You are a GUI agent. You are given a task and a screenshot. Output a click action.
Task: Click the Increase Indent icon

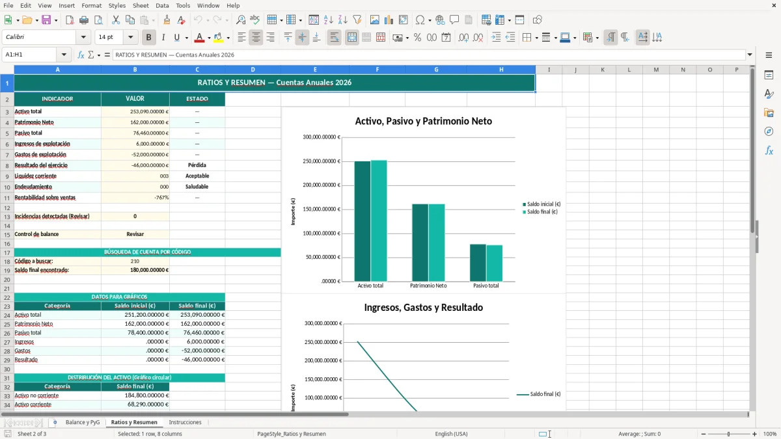coord(496,38)
